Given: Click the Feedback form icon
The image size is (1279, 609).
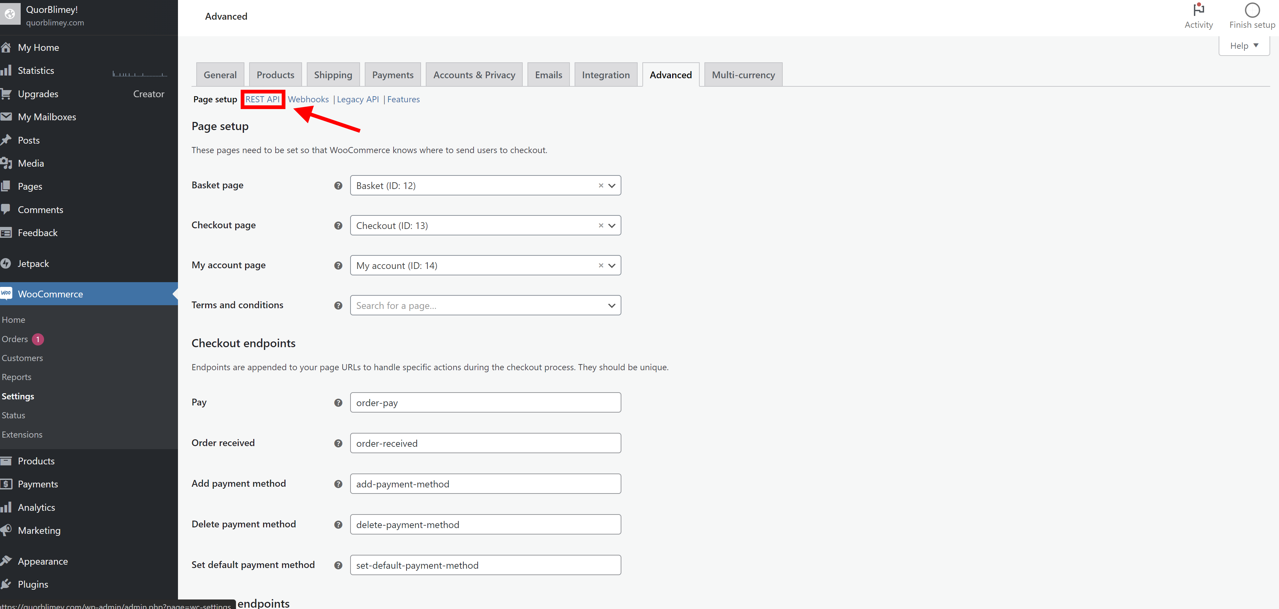Looking at the screenshot, I should point(6,233).
